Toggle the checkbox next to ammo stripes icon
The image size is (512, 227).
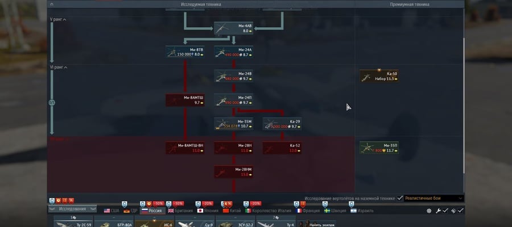point(460,211)
